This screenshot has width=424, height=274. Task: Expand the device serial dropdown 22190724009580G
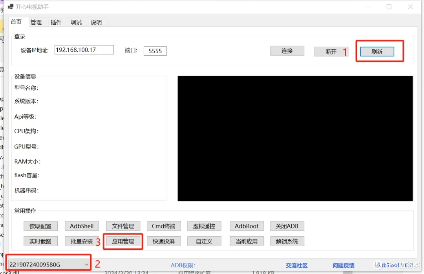pos(49,265)
